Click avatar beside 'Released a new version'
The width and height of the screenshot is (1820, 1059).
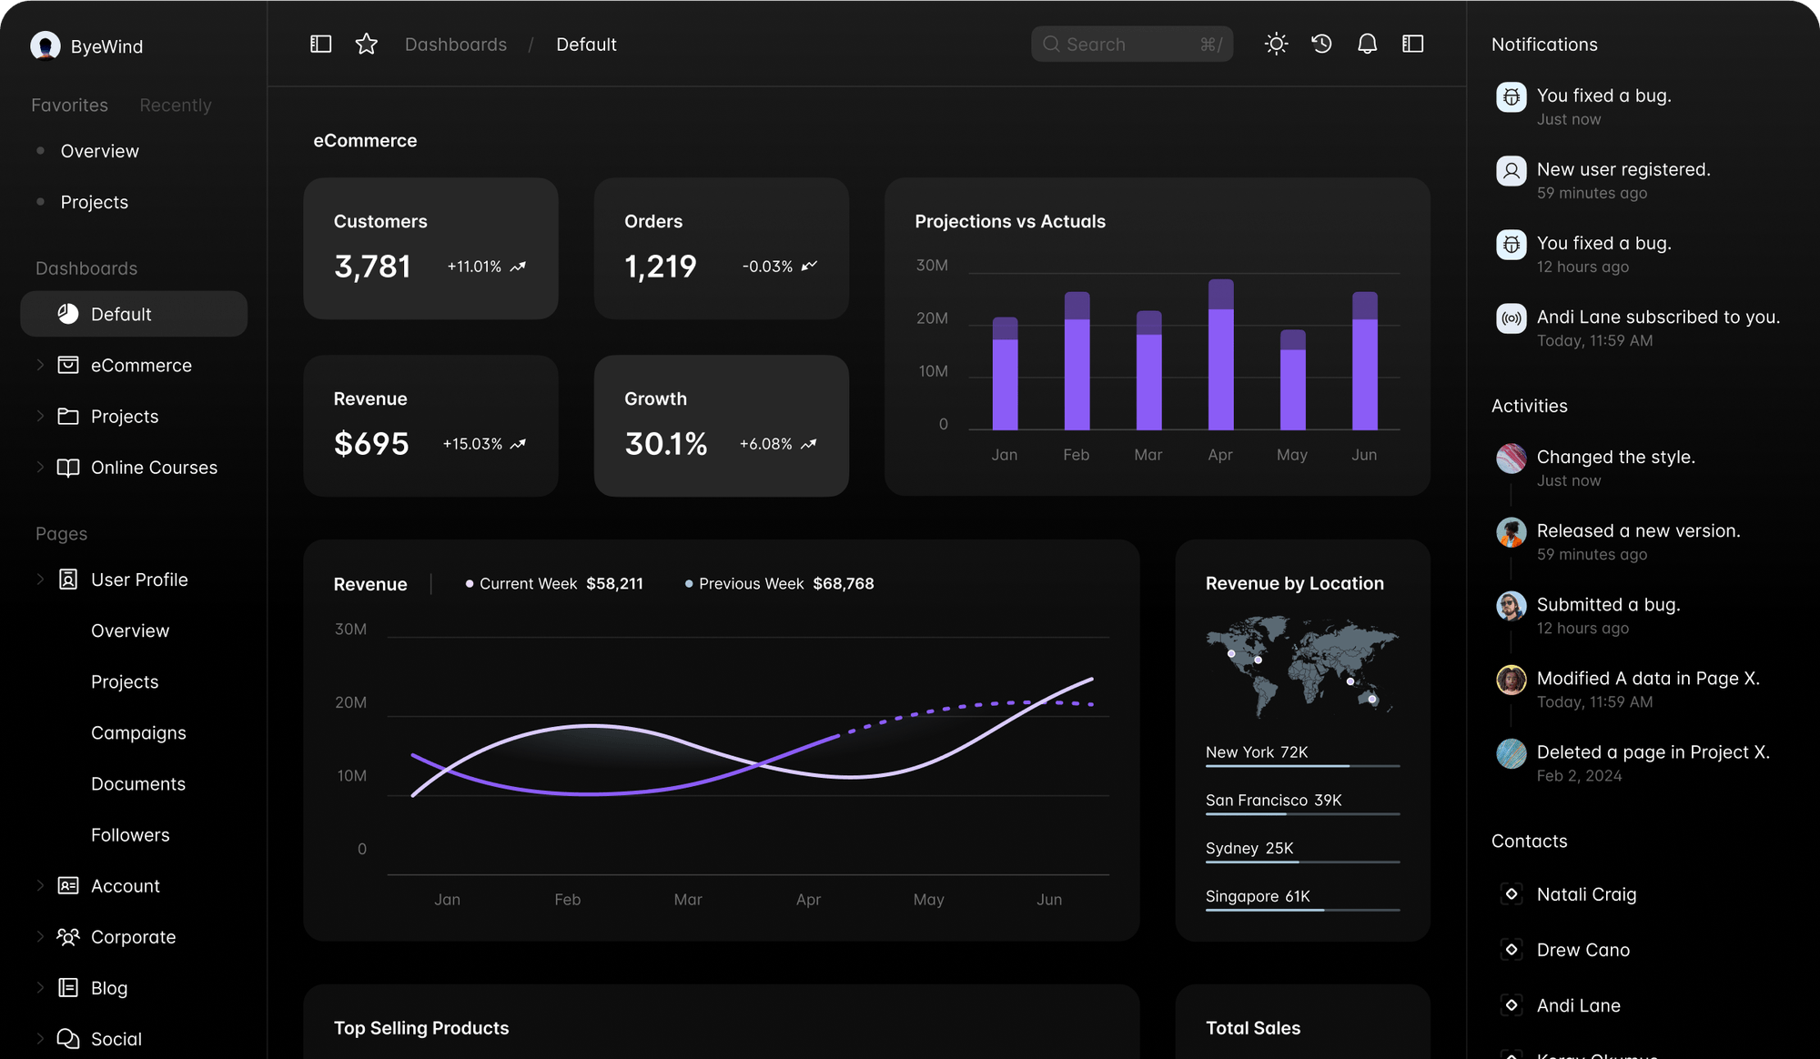pos(1512,531)
